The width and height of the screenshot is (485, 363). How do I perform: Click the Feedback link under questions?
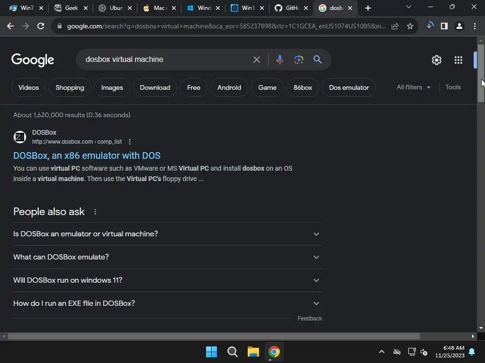click(x=310, y=319)
